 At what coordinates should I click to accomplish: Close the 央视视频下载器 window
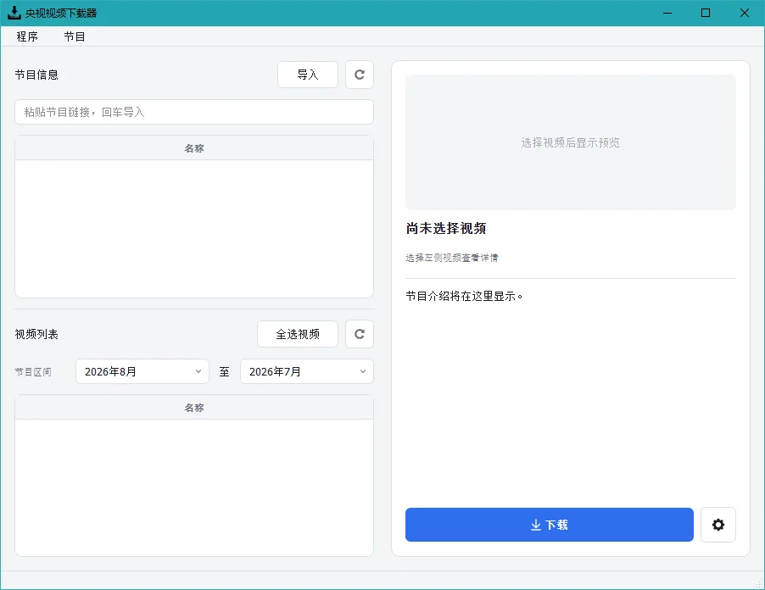[745, 13]
